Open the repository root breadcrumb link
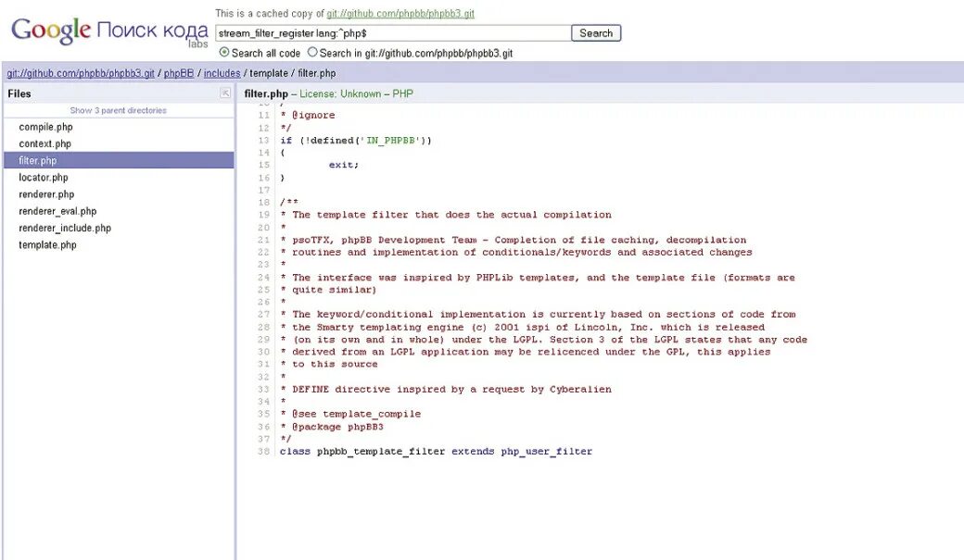Image resolution: width=964 pixels, height=560 pixels. point(81,73)
